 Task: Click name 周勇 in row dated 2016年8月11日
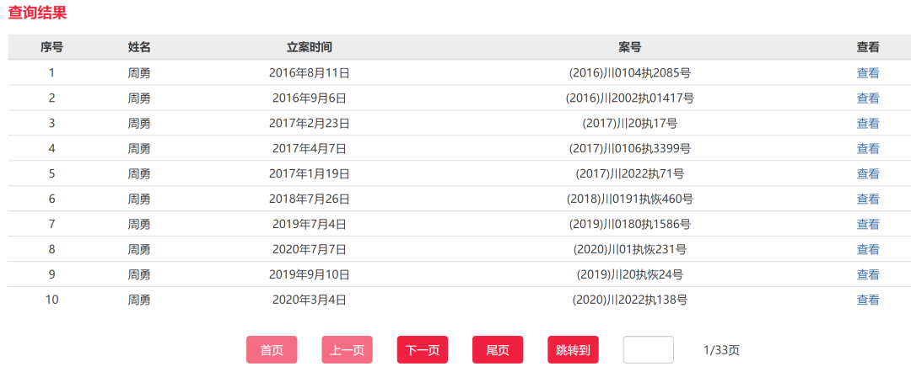pyautogui.click(x=139, y=73)
